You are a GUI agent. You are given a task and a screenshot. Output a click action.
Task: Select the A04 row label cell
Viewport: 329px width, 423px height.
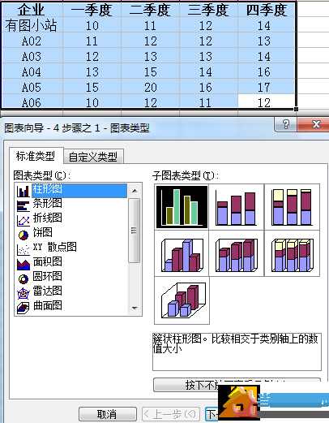click(x=32, y=71)
